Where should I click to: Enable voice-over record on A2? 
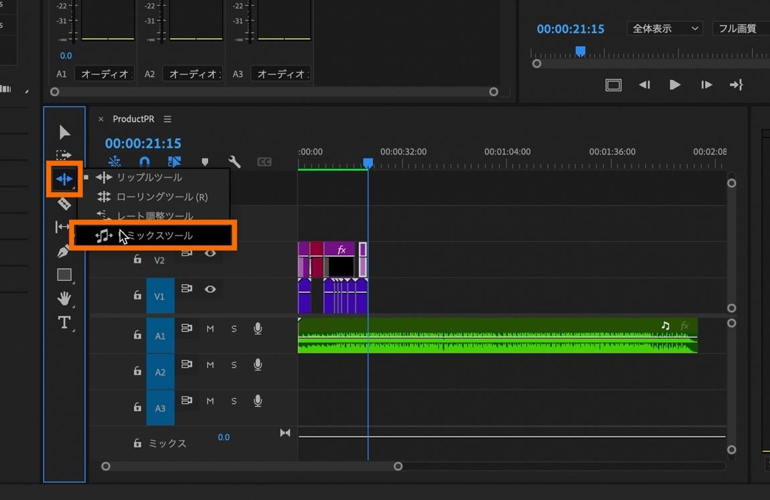point(258,364)
